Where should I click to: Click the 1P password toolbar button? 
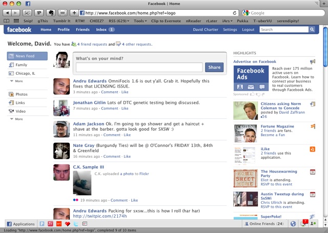(39, 13)
